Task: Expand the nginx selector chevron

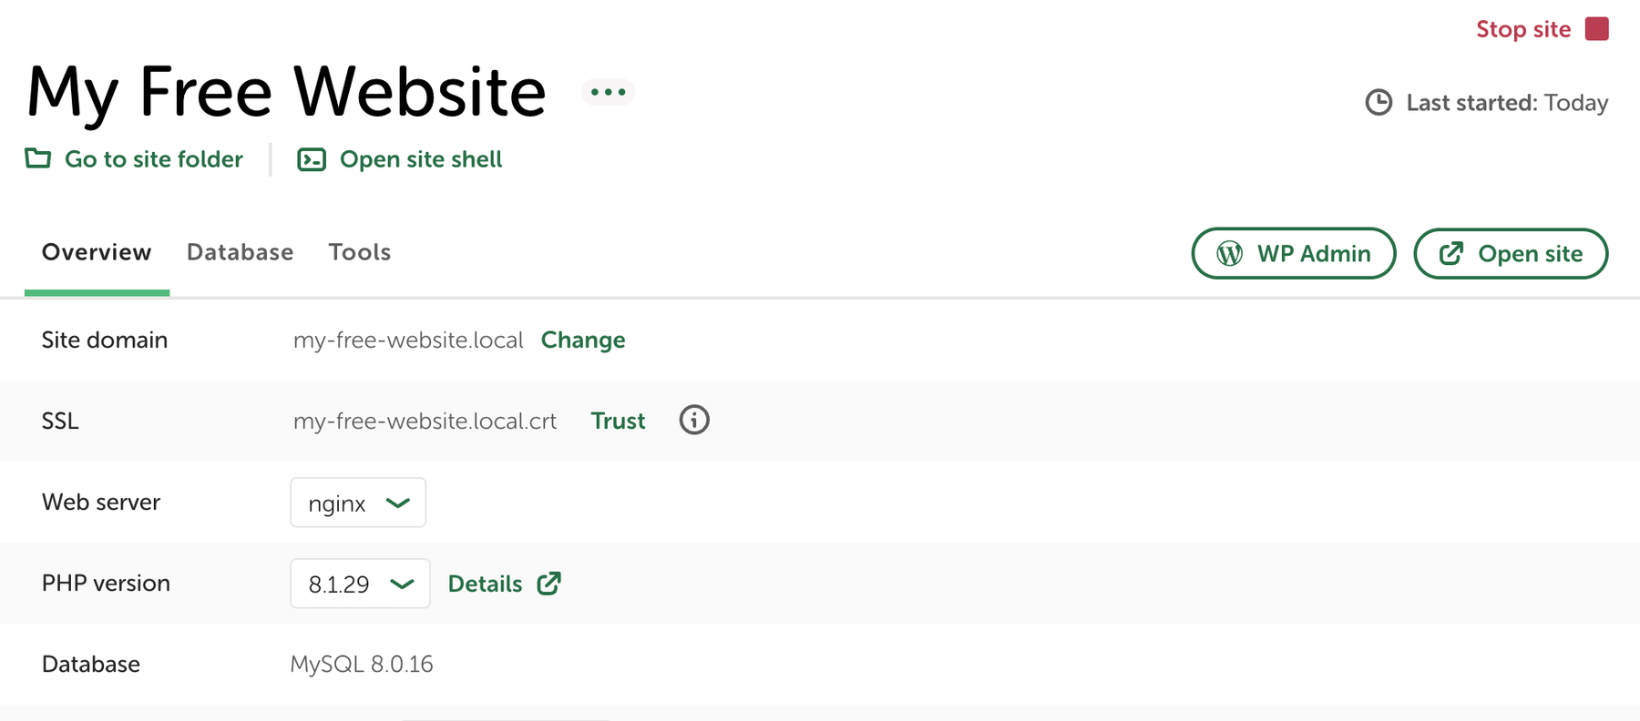Action: [x=398, y=502]
